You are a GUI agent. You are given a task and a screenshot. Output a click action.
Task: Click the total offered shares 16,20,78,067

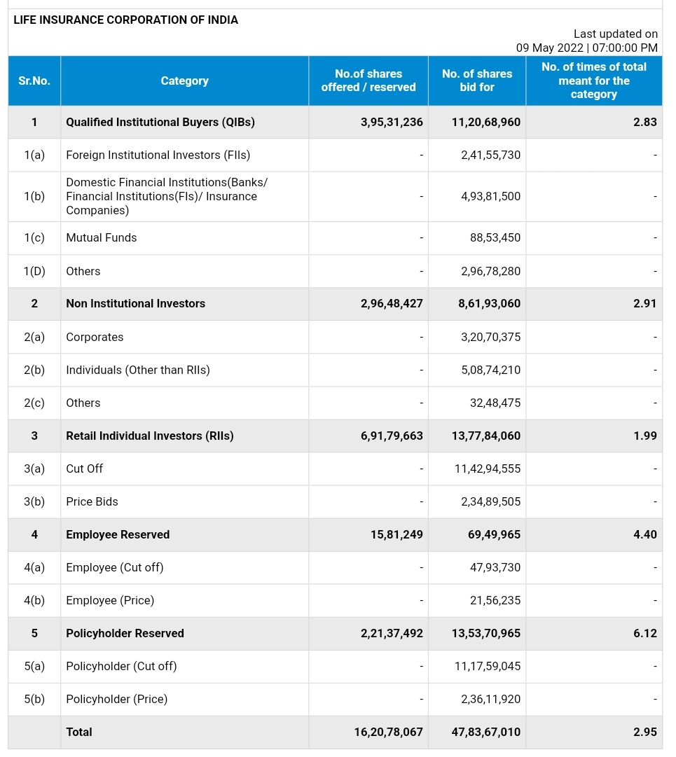[x=388, y=732]
